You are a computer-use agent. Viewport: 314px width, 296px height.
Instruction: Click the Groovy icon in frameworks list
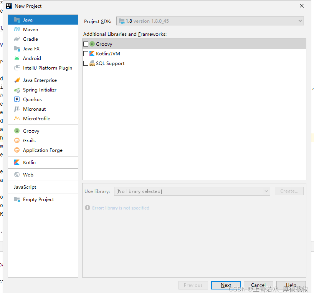coord(92,44)
